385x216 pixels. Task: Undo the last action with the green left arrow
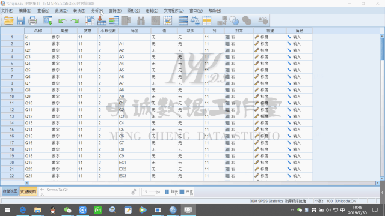(63, 21)
